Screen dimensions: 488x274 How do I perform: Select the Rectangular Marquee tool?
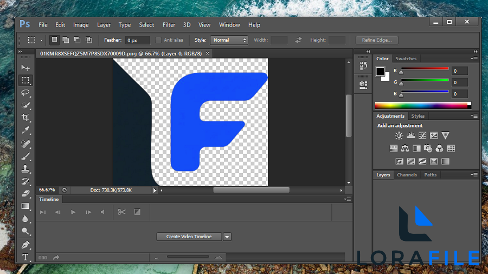[25, 80]
